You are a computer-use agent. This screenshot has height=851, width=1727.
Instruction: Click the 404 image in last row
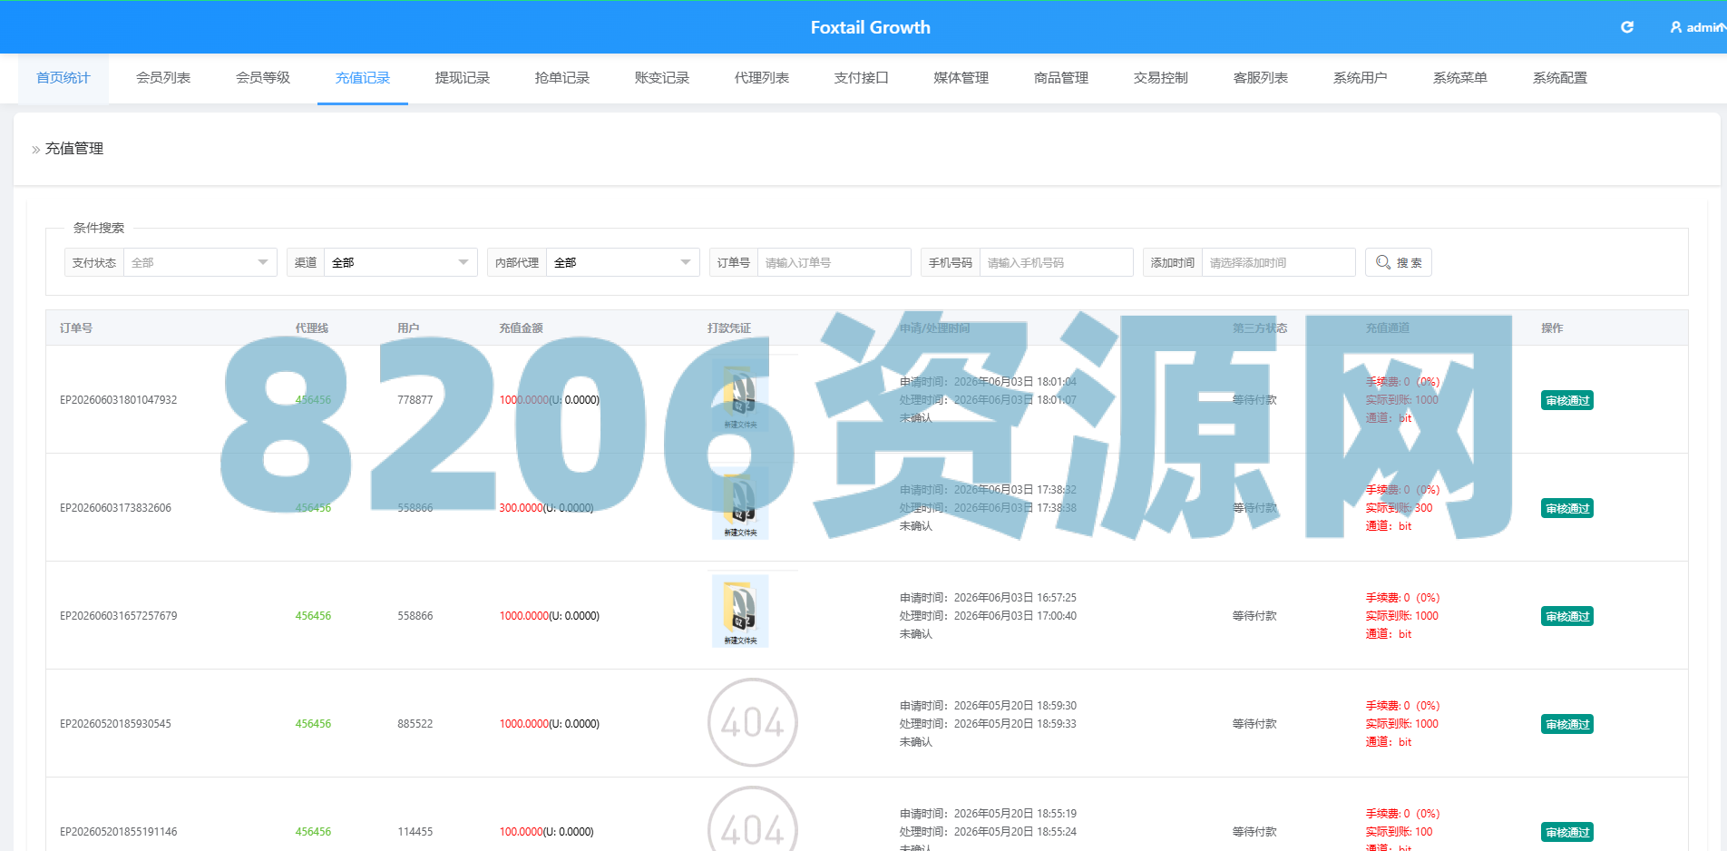tap(752, 819)
